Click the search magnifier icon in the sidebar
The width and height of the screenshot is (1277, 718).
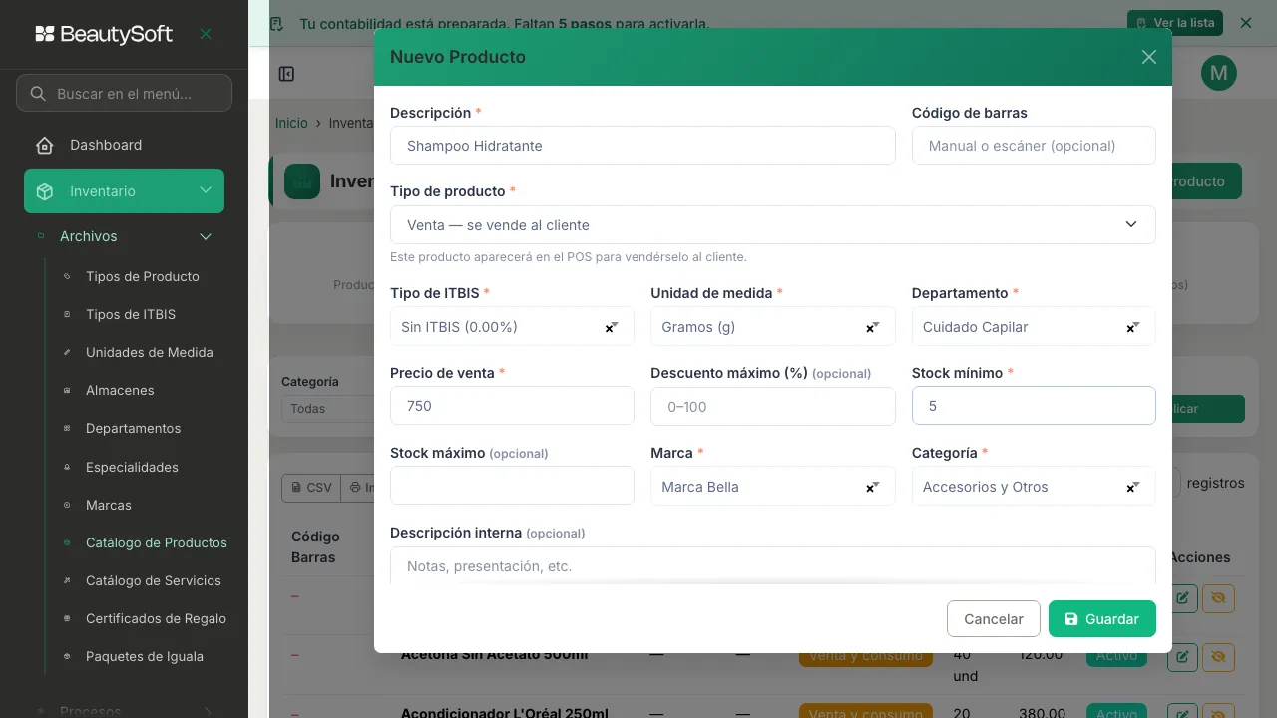38,94
